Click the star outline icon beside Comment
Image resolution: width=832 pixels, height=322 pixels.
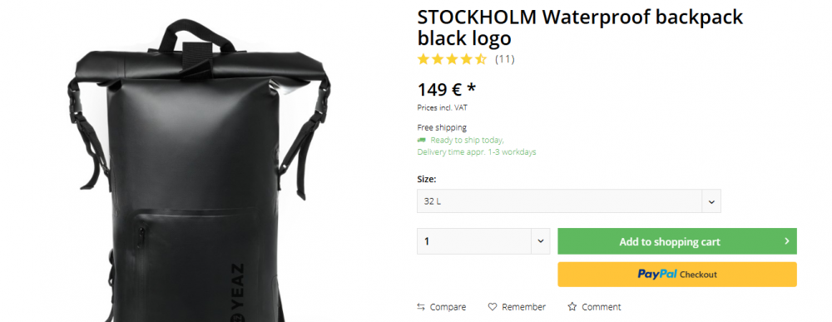(x=572, y=307)
